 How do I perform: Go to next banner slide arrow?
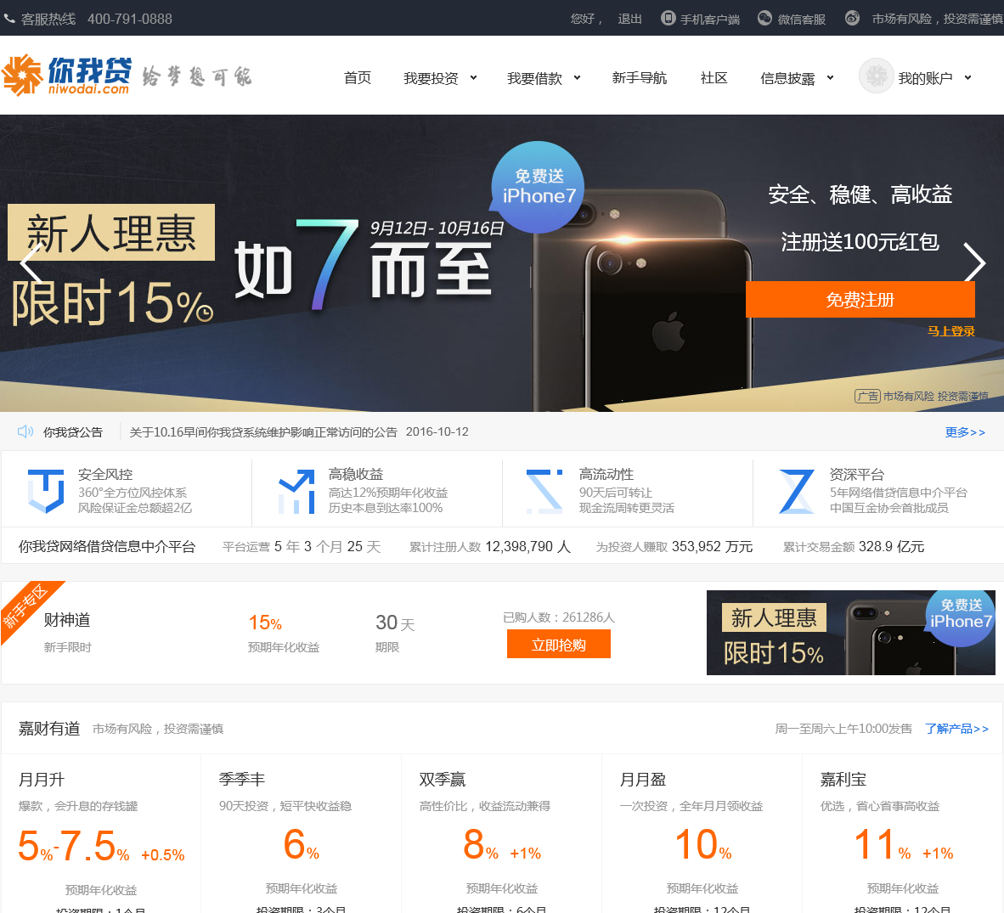(974, 262)
